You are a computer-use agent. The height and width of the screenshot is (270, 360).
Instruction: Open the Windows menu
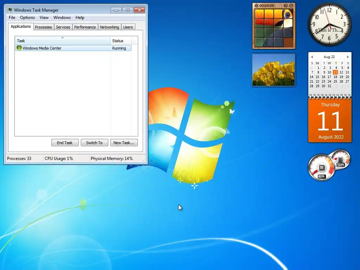point(62,18)
